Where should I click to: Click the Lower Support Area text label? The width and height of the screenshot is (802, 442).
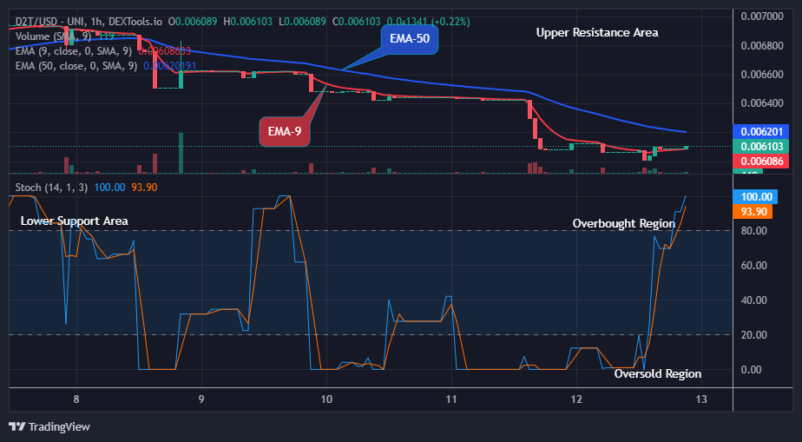(74, 221)
